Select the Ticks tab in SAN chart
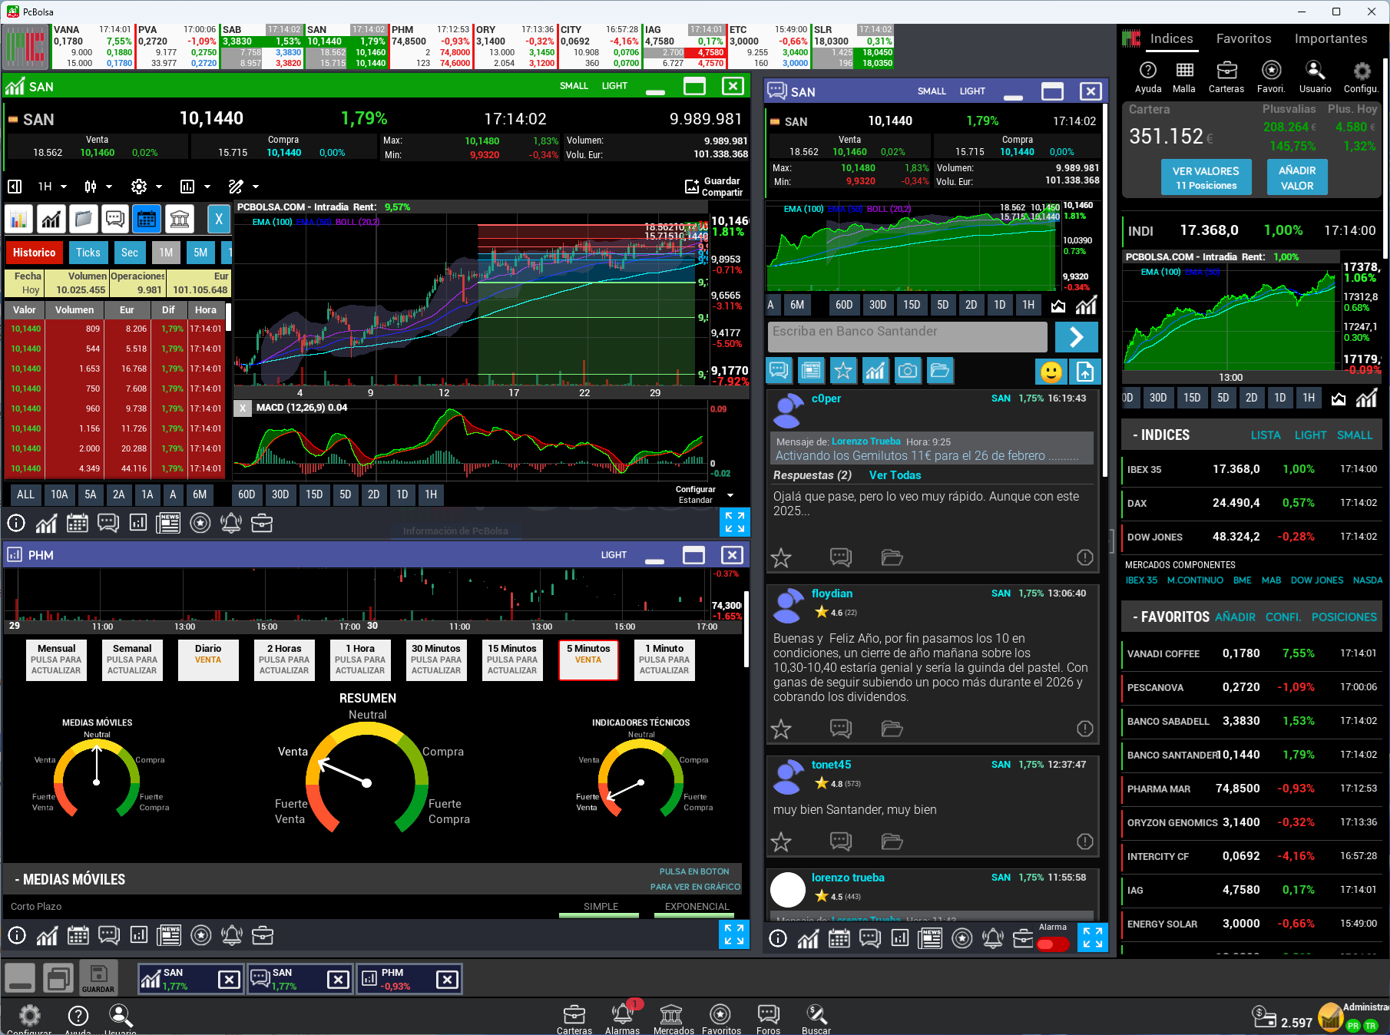Image resolution: width=1390 pixels, height=1035 pixels. pyautogui.click(x=88, y=253)
